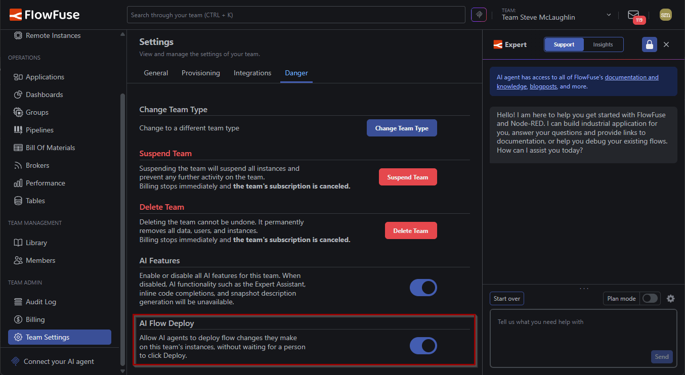Click the Tables sidebar icon
685x375 pixels.
click(x=18, y=201)
